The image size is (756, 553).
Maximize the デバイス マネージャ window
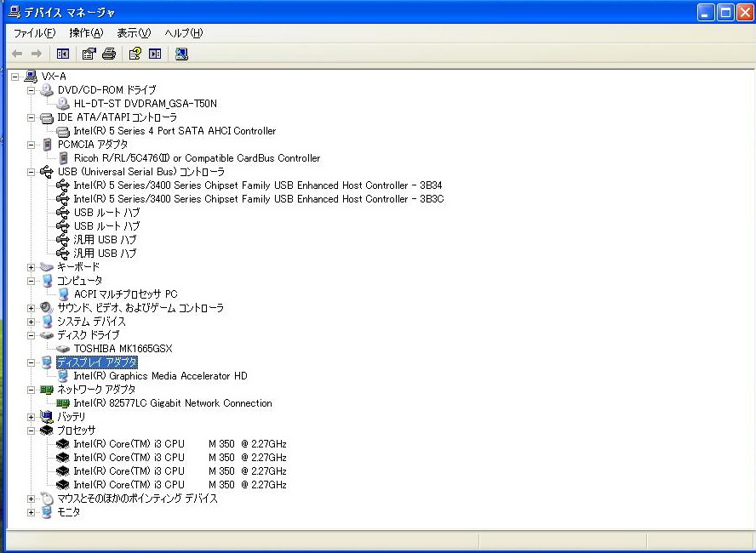(725, 12)
